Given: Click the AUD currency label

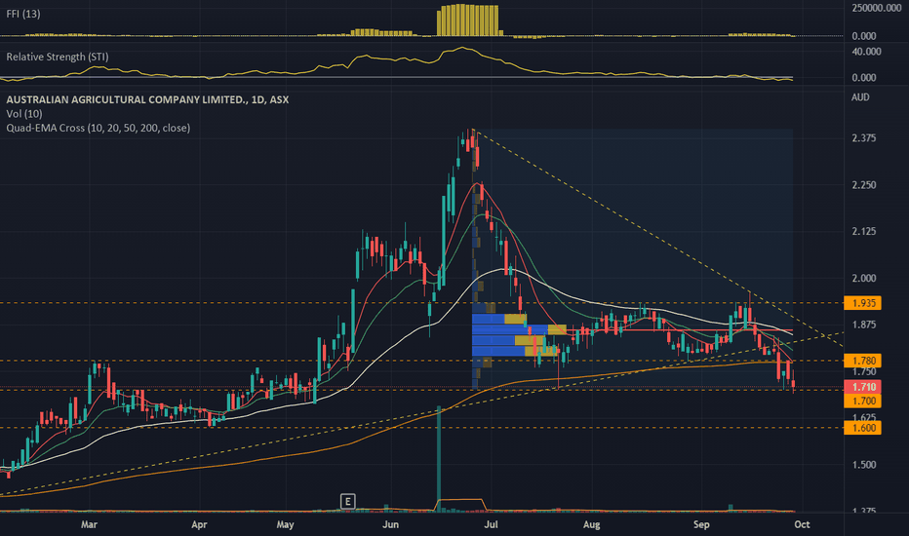Looking at the screenshot, I should point(860,97).
